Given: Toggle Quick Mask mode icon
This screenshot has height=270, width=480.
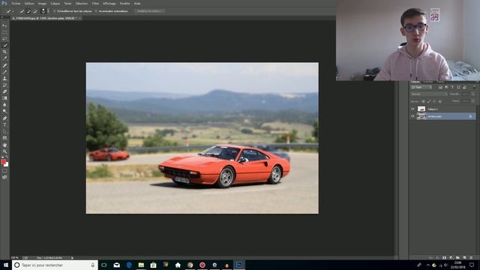Looking at the screenshot, I should coord(4,171).
